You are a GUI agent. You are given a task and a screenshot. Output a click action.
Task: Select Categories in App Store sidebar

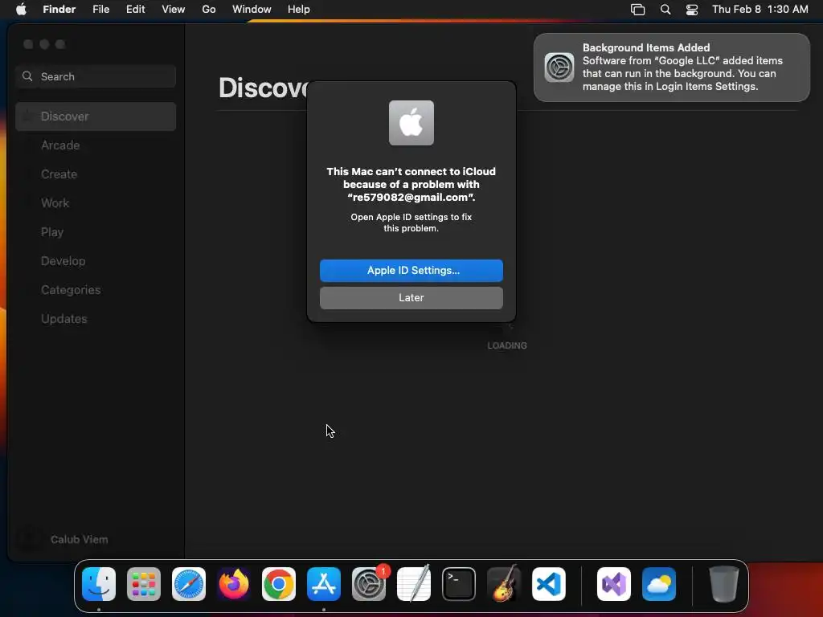point(96,289)
